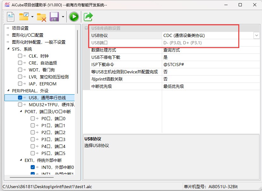Viewport: 262px width, 191px height.
Task: Uncheck the USB，通用串行总线 checkbox
Action: pyautogui.click(x=20, y=98)
